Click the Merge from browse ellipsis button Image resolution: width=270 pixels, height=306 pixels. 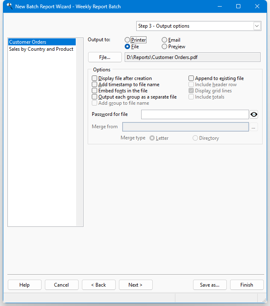(x=254, y=127)
